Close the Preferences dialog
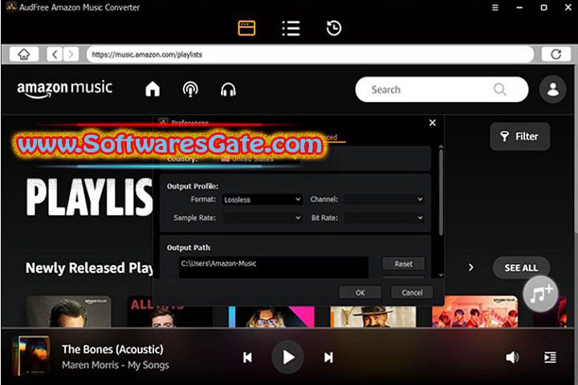 [x=433, y=123]
